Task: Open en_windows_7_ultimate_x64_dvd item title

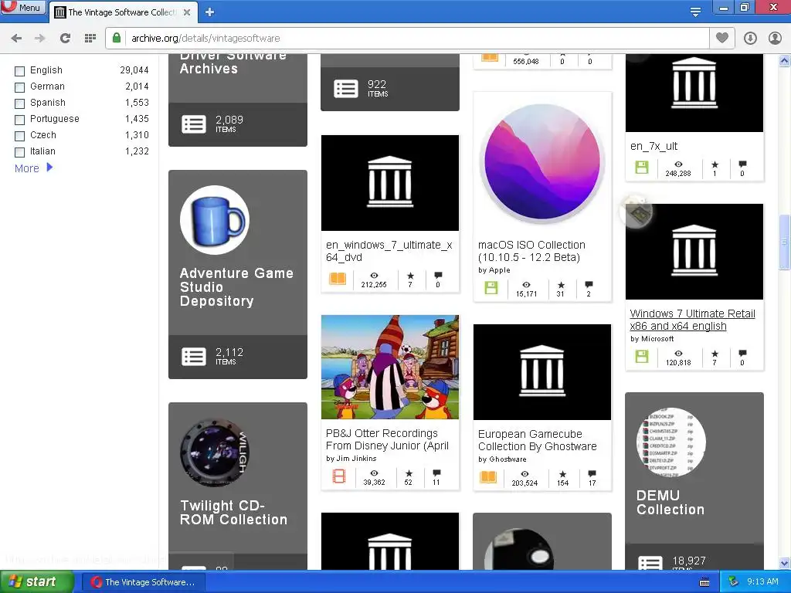Action: pos(389,251)
